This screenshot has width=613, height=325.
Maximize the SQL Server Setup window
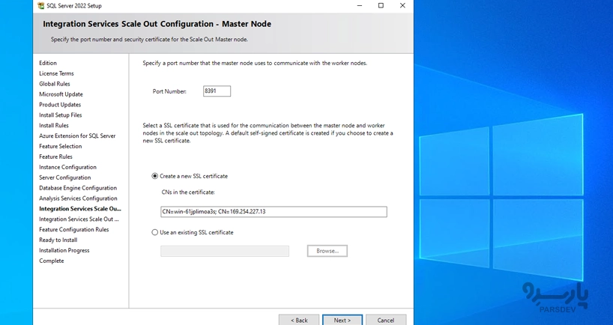pos(381,5)
